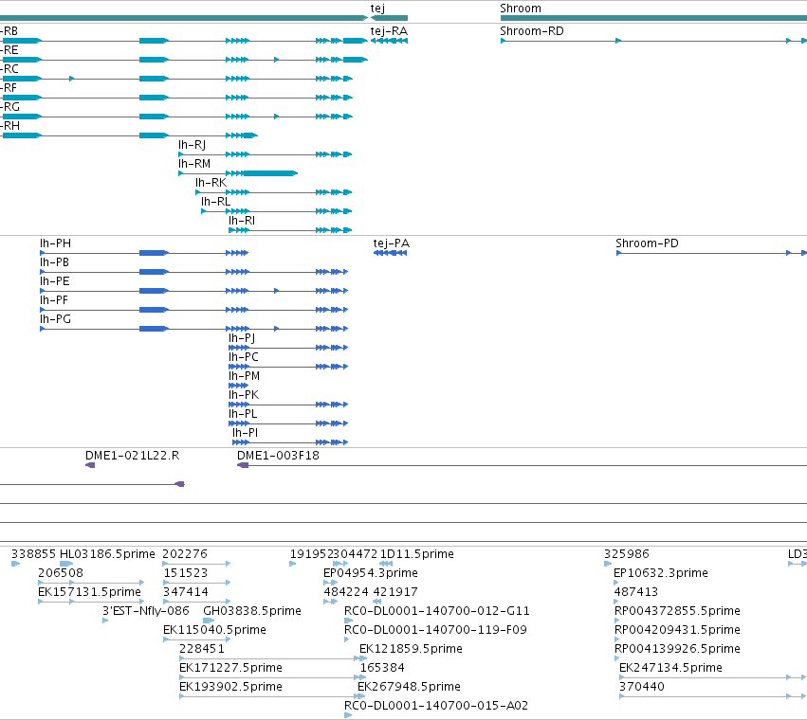
Task: Click the Ih-RM transcript thick exon
Action: 269,173
